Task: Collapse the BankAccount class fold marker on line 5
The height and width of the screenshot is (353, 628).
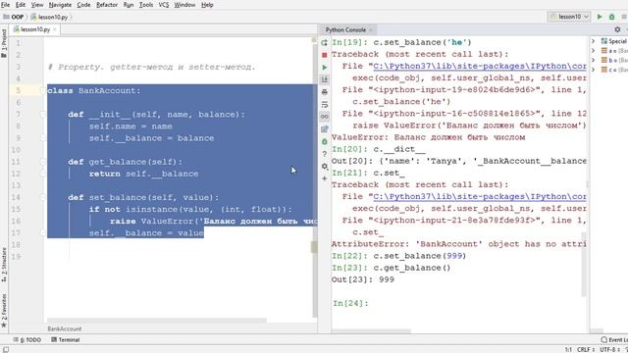Action: (x=42, y=90)
